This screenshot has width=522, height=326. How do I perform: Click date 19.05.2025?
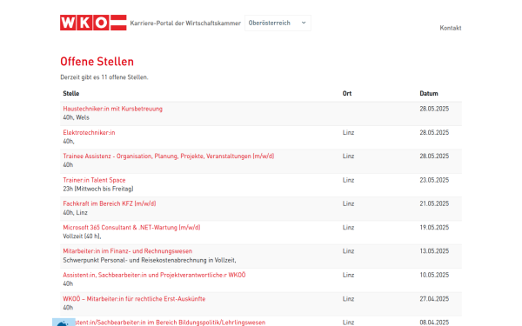434,228
